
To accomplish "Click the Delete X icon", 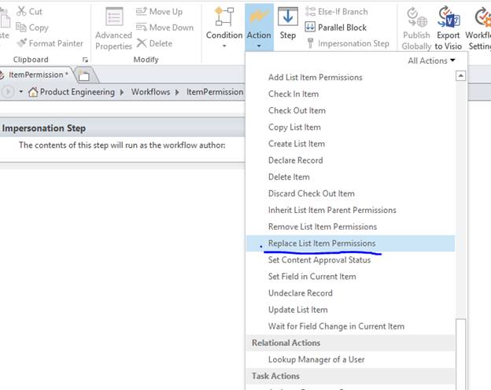I will click(142, 43).
